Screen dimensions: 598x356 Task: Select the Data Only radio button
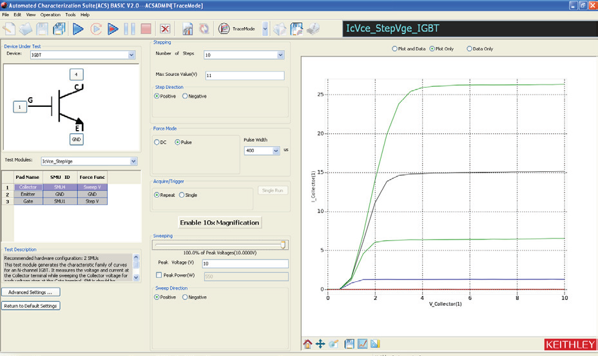469,48
